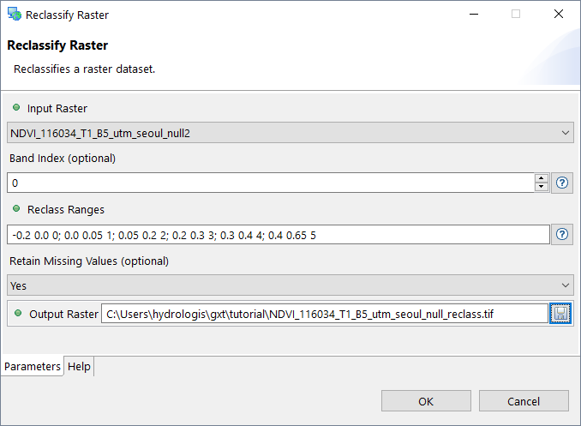The width and height of the screenshot is (581, 426).
Task: Click the green dot beside Input Raster
Action: click(x=16, y=108)
